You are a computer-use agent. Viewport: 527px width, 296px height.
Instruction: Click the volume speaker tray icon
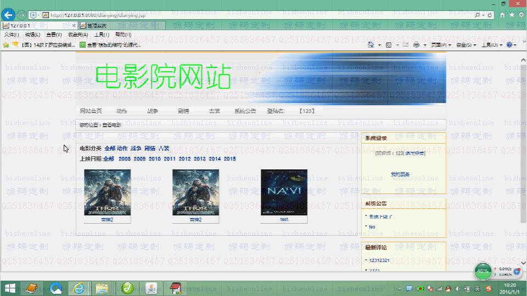coord(458,288)
